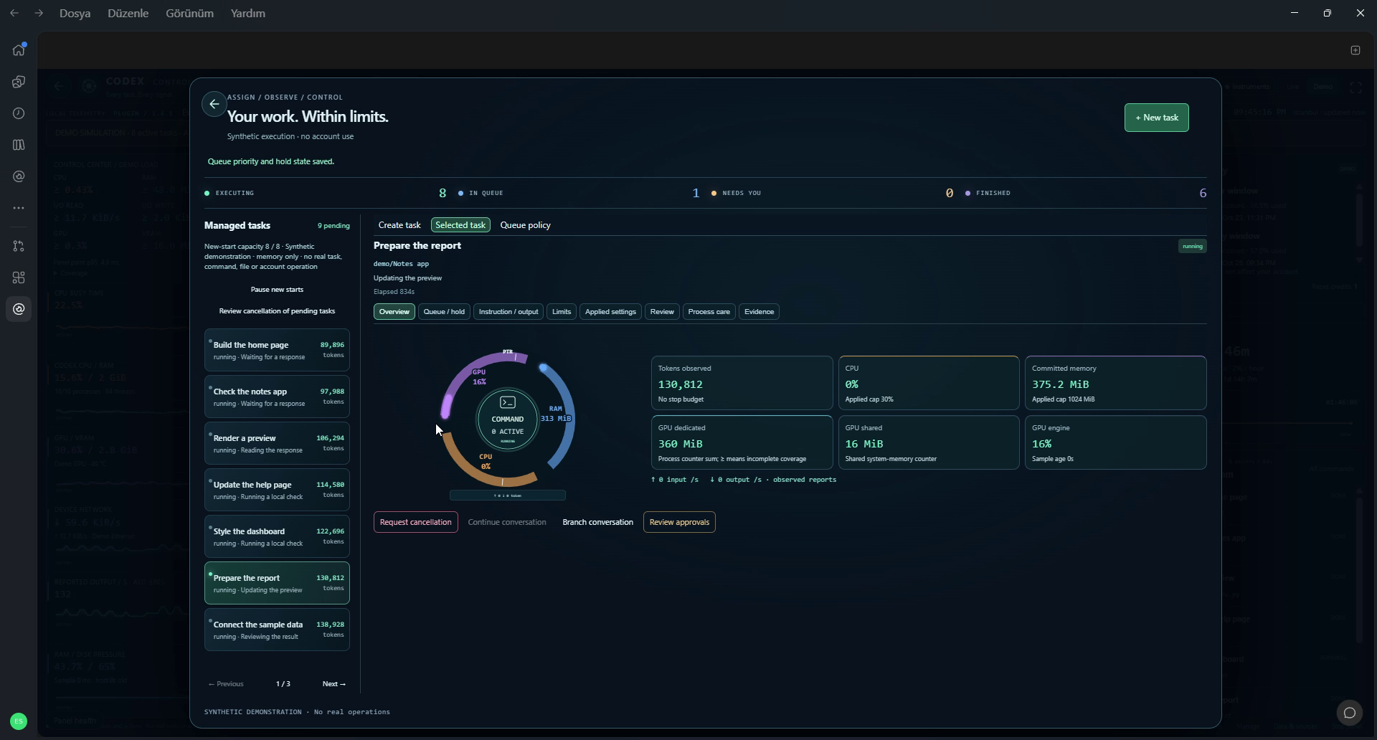Switch to the Queue policy tab

coord(526,225)
